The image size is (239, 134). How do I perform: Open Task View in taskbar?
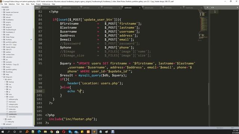21,132
